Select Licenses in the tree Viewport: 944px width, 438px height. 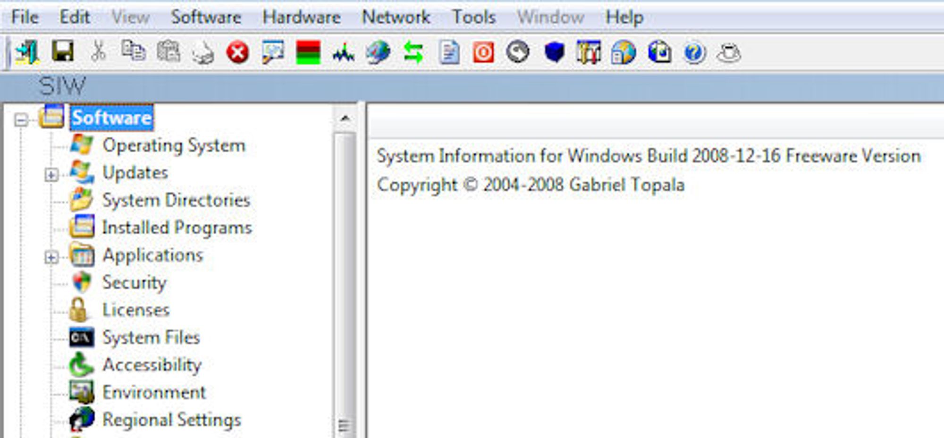coord(136,310)
